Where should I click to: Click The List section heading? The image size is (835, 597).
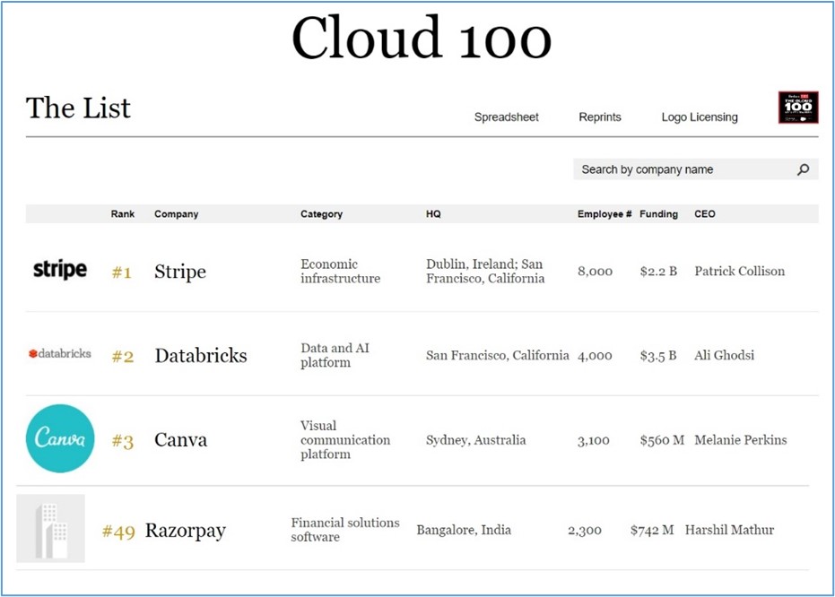tap(78, 108)
